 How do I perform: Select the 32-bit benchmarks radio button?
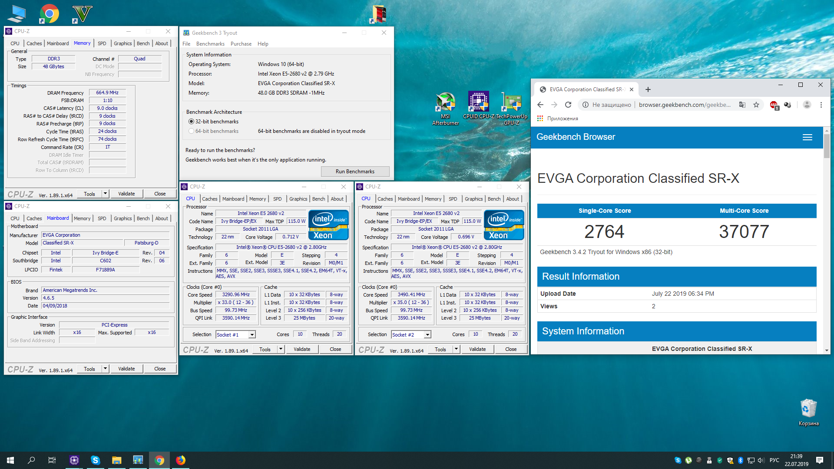tap(191, 122)
